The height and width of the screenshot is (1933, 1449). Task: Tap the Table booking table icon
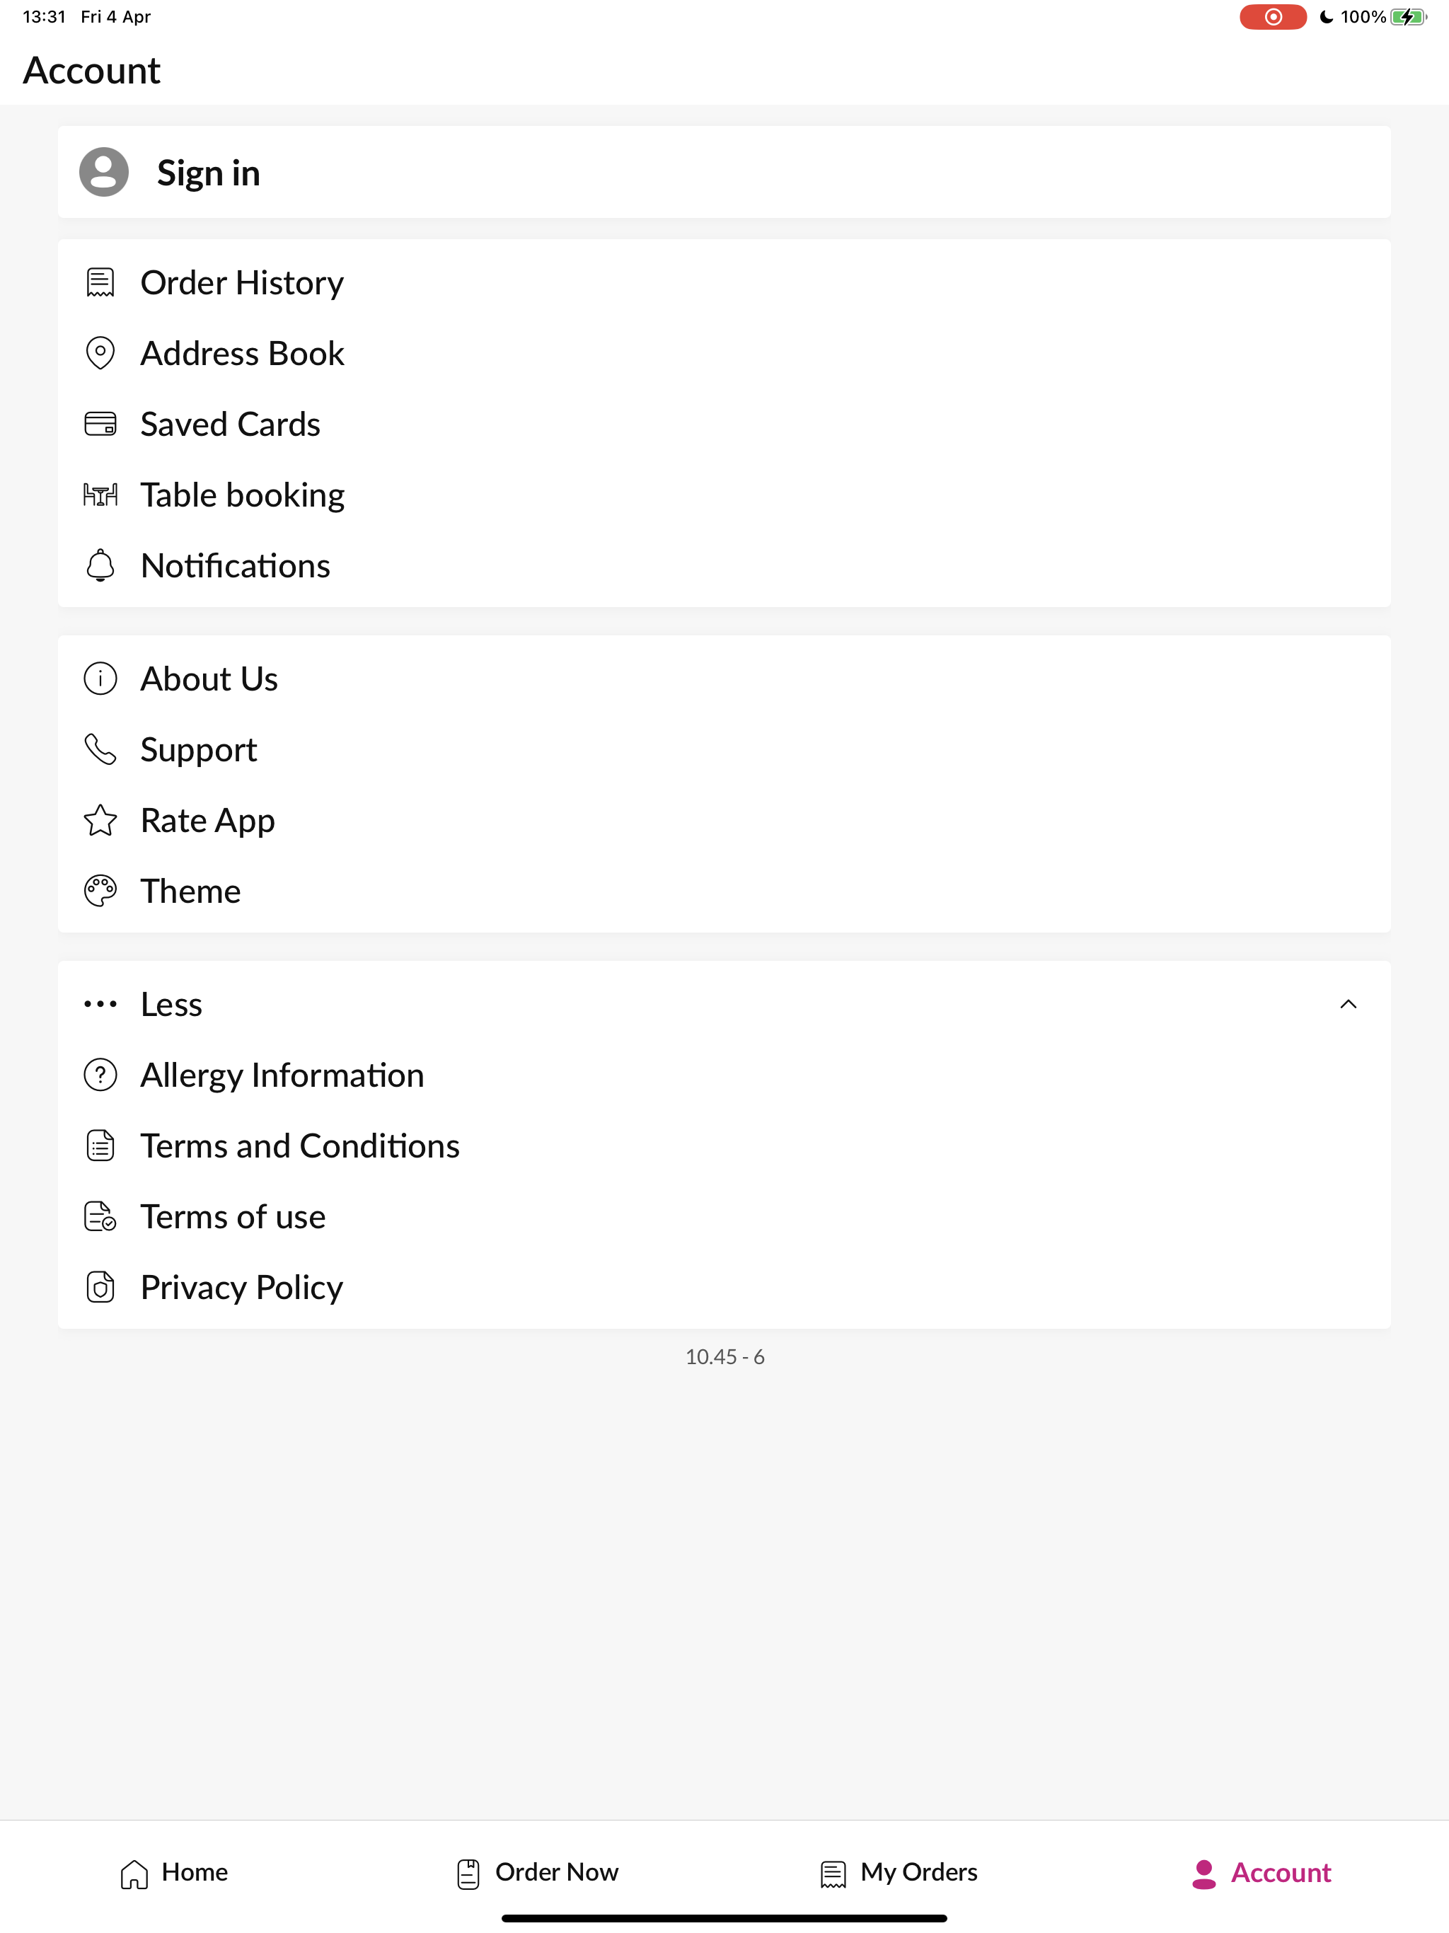[100, 495]
